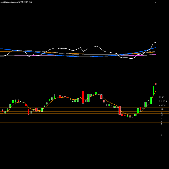The image size is (169, 169).
Task: Click the 11 price level label
Action: [162, 118]
